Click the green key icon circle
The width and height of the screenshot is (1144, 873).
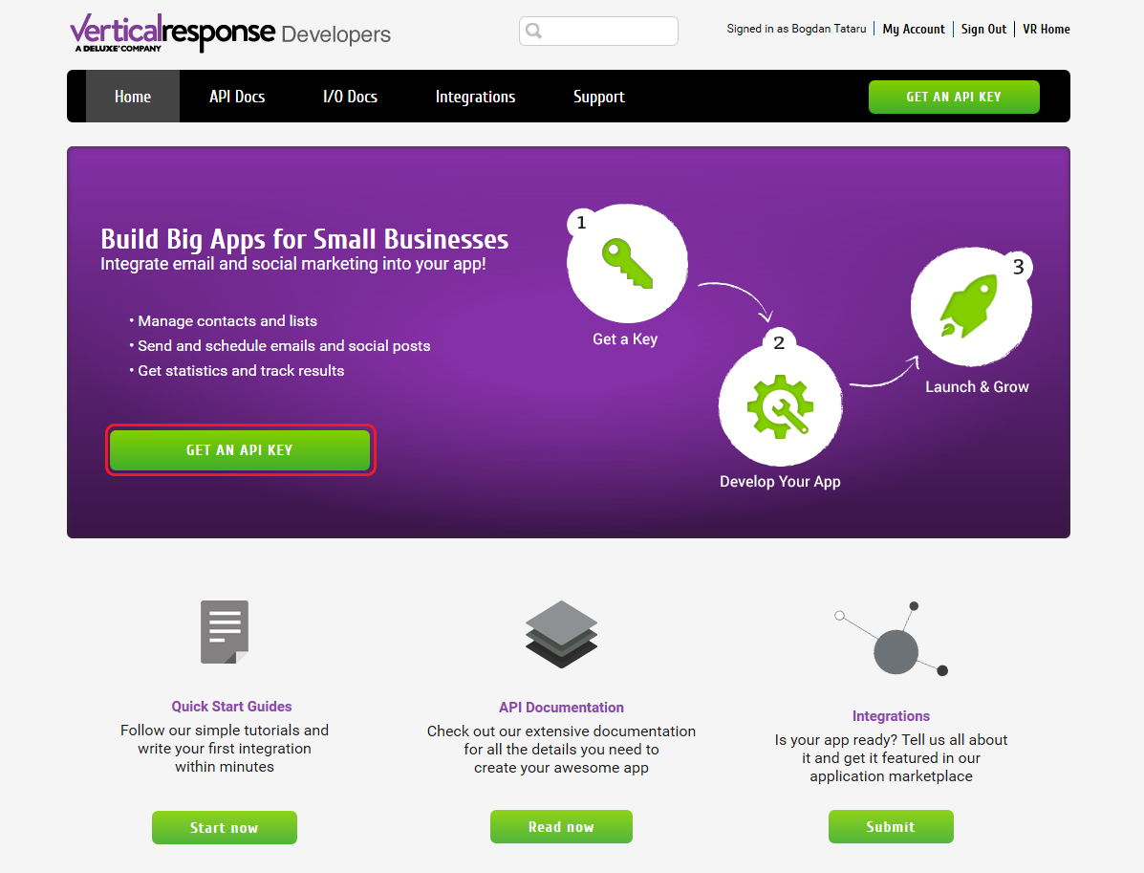click(x=628, y=264)
